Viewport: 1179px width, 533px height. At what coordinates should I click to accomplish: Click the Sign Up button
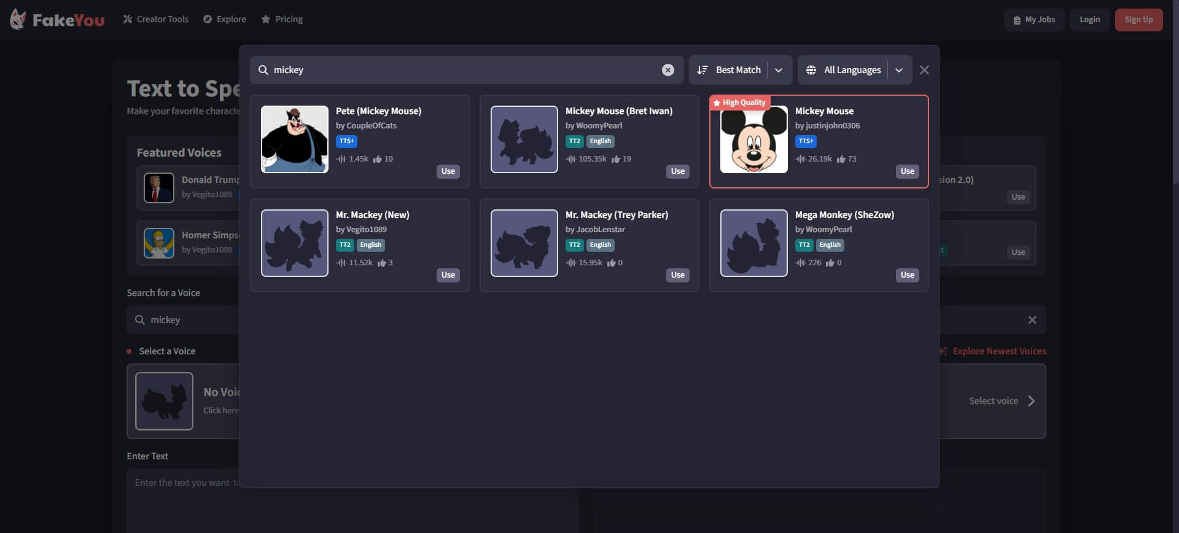pyautogui.click(x=1138, y=20)
